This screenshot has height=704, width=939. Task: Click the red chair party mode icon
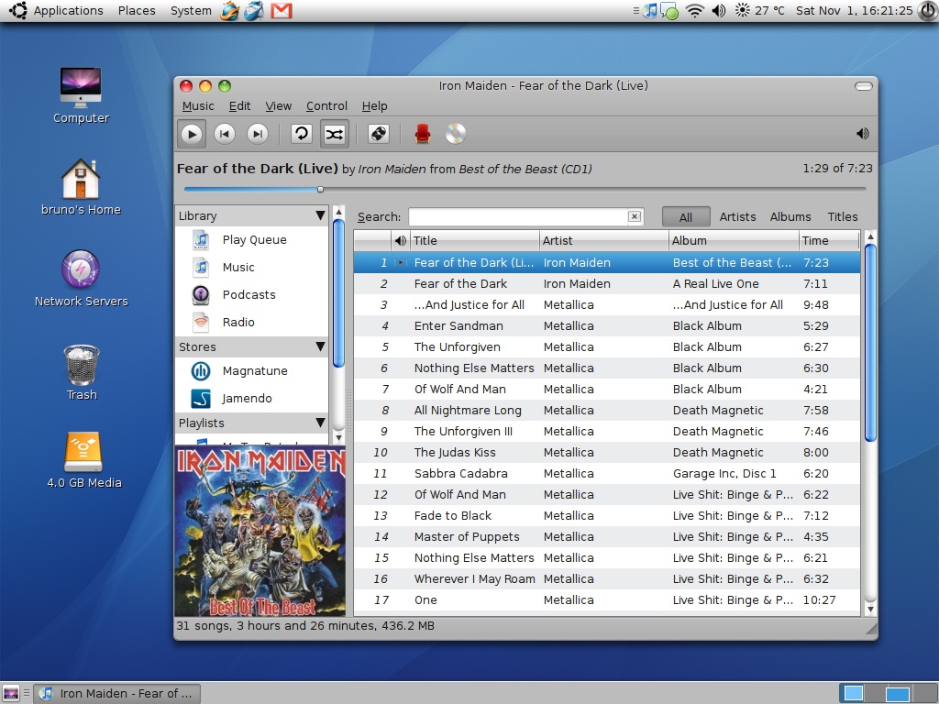[x=423, y=134]
